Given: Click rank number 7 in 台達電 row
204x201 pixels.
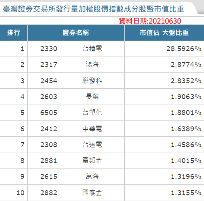Looking at the screenshot, I should [23, 145].
